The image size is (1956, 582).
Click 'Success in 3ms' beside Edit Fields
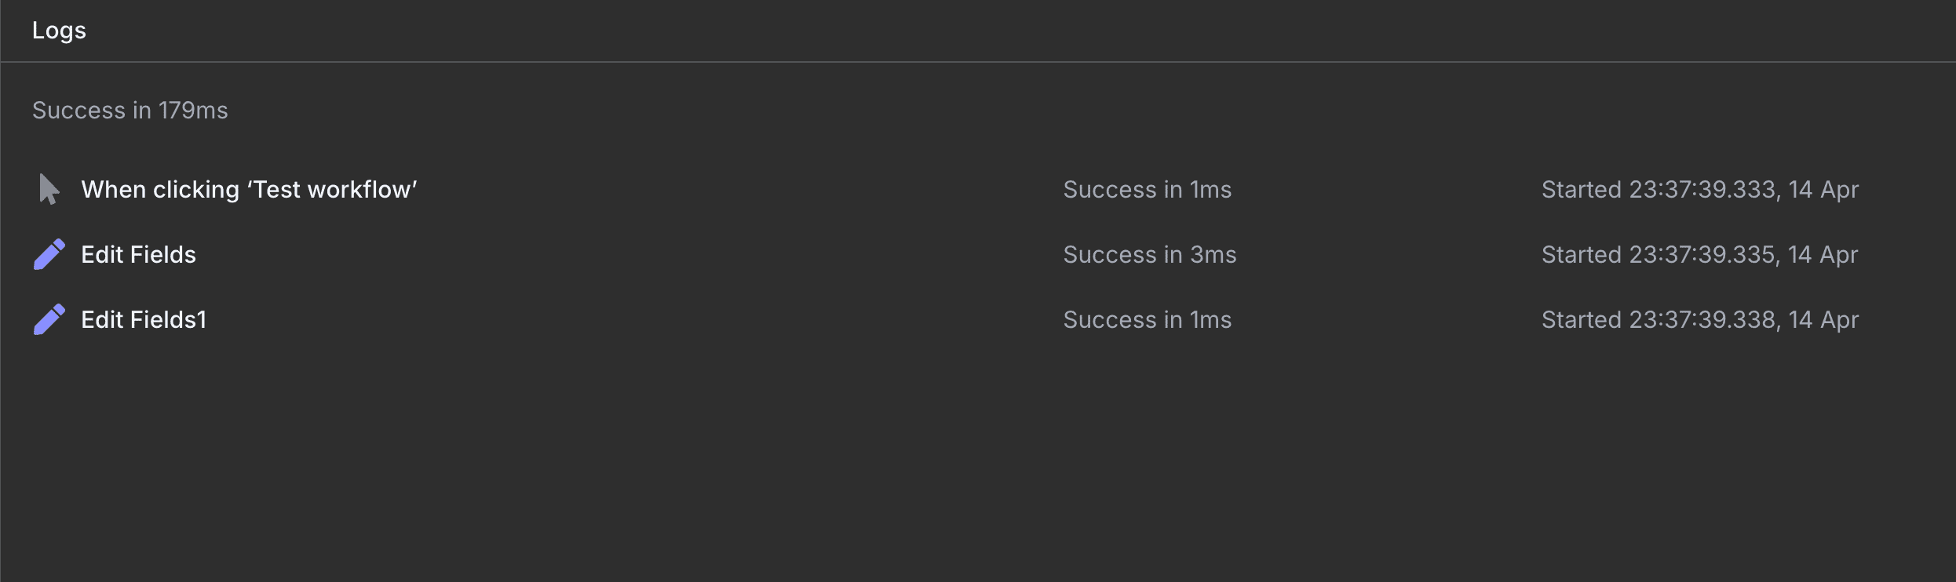pos(1148,254)
